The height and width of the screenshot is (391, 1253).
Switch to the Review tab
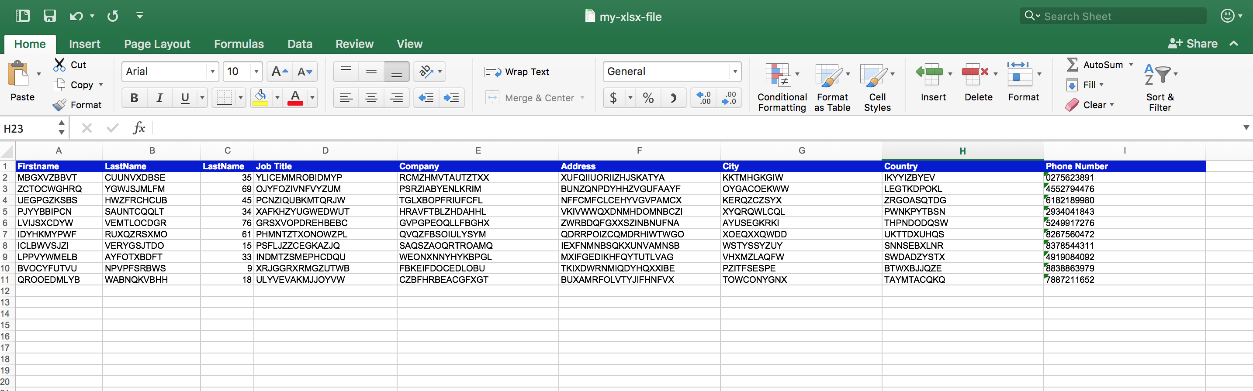coord(354,44)
